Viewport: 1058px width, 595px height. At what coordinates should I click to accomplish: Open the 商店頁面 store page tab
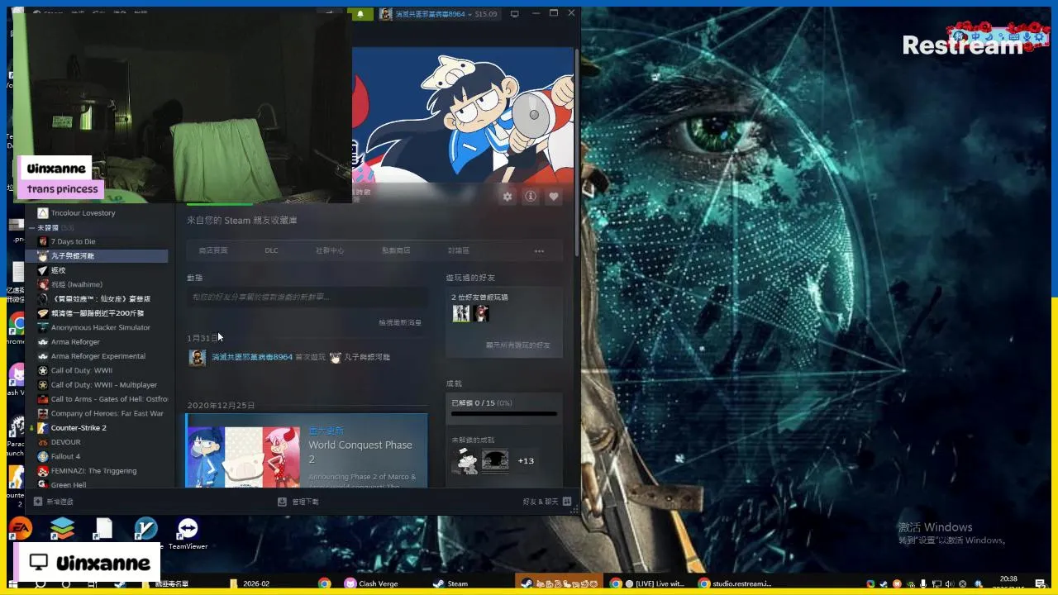point(213,250)
